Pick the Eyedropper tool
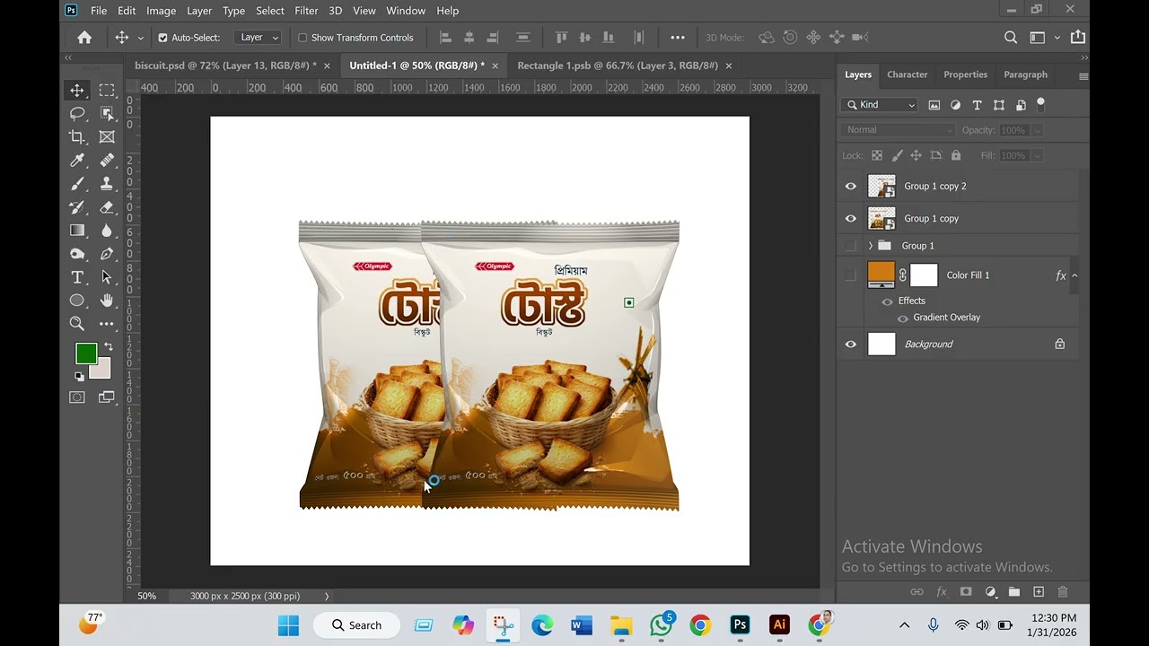Viewport: 1149px width, 646px height. click(x=77, y=161)
